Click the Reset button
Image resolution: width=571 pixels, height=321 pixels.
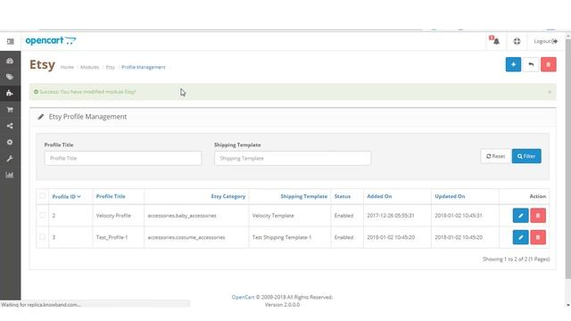(496, 156)
